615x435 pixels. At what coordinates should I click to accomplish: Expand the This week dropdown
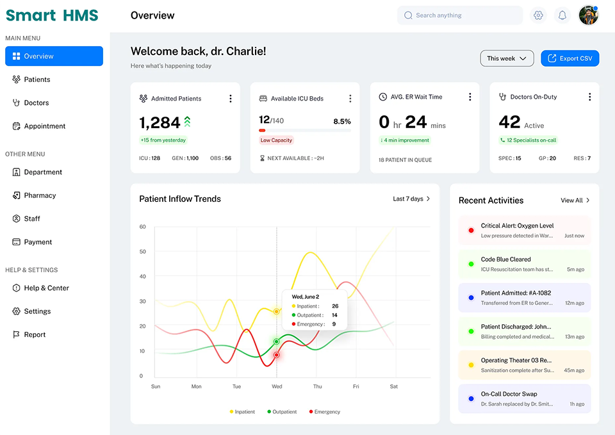pyautogui.click(x=507, y=58)
